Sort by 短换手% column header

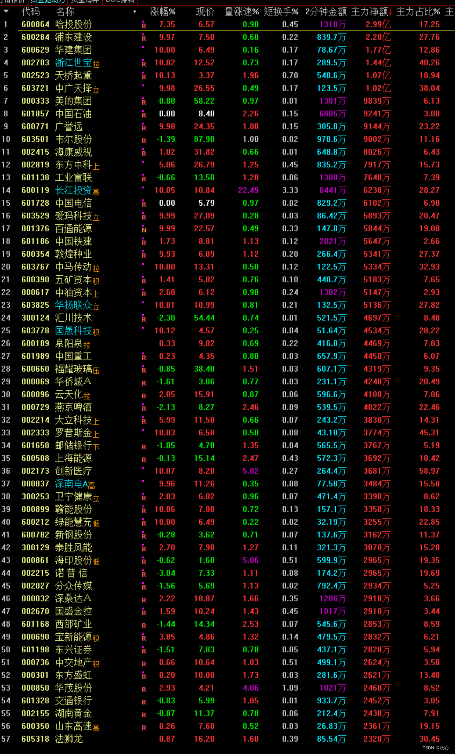[x=281, y=12]
